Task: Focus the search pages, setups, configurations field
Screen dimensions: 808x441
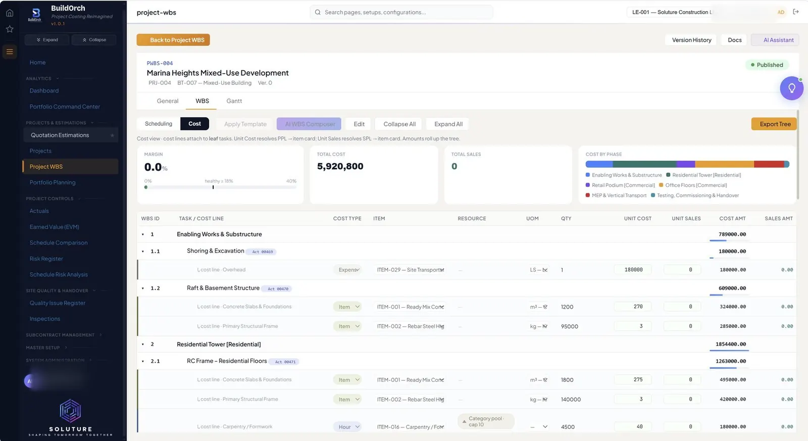Action: [x=401, y=12]
